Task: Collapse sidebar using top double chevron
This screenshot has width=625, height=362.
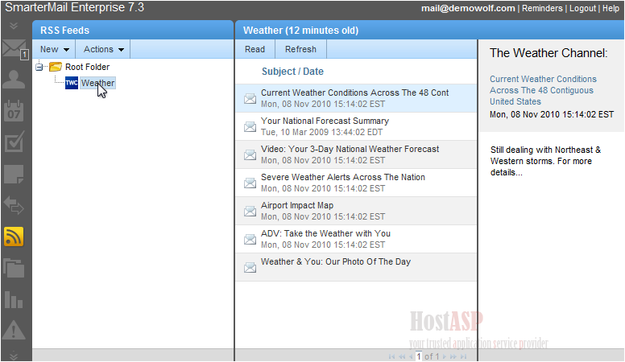Action: coord(14,26)
